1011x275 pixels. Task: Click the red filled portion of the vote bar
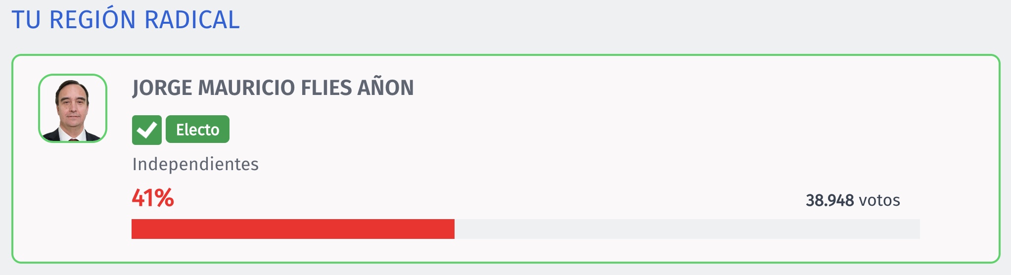click(293, 229)
